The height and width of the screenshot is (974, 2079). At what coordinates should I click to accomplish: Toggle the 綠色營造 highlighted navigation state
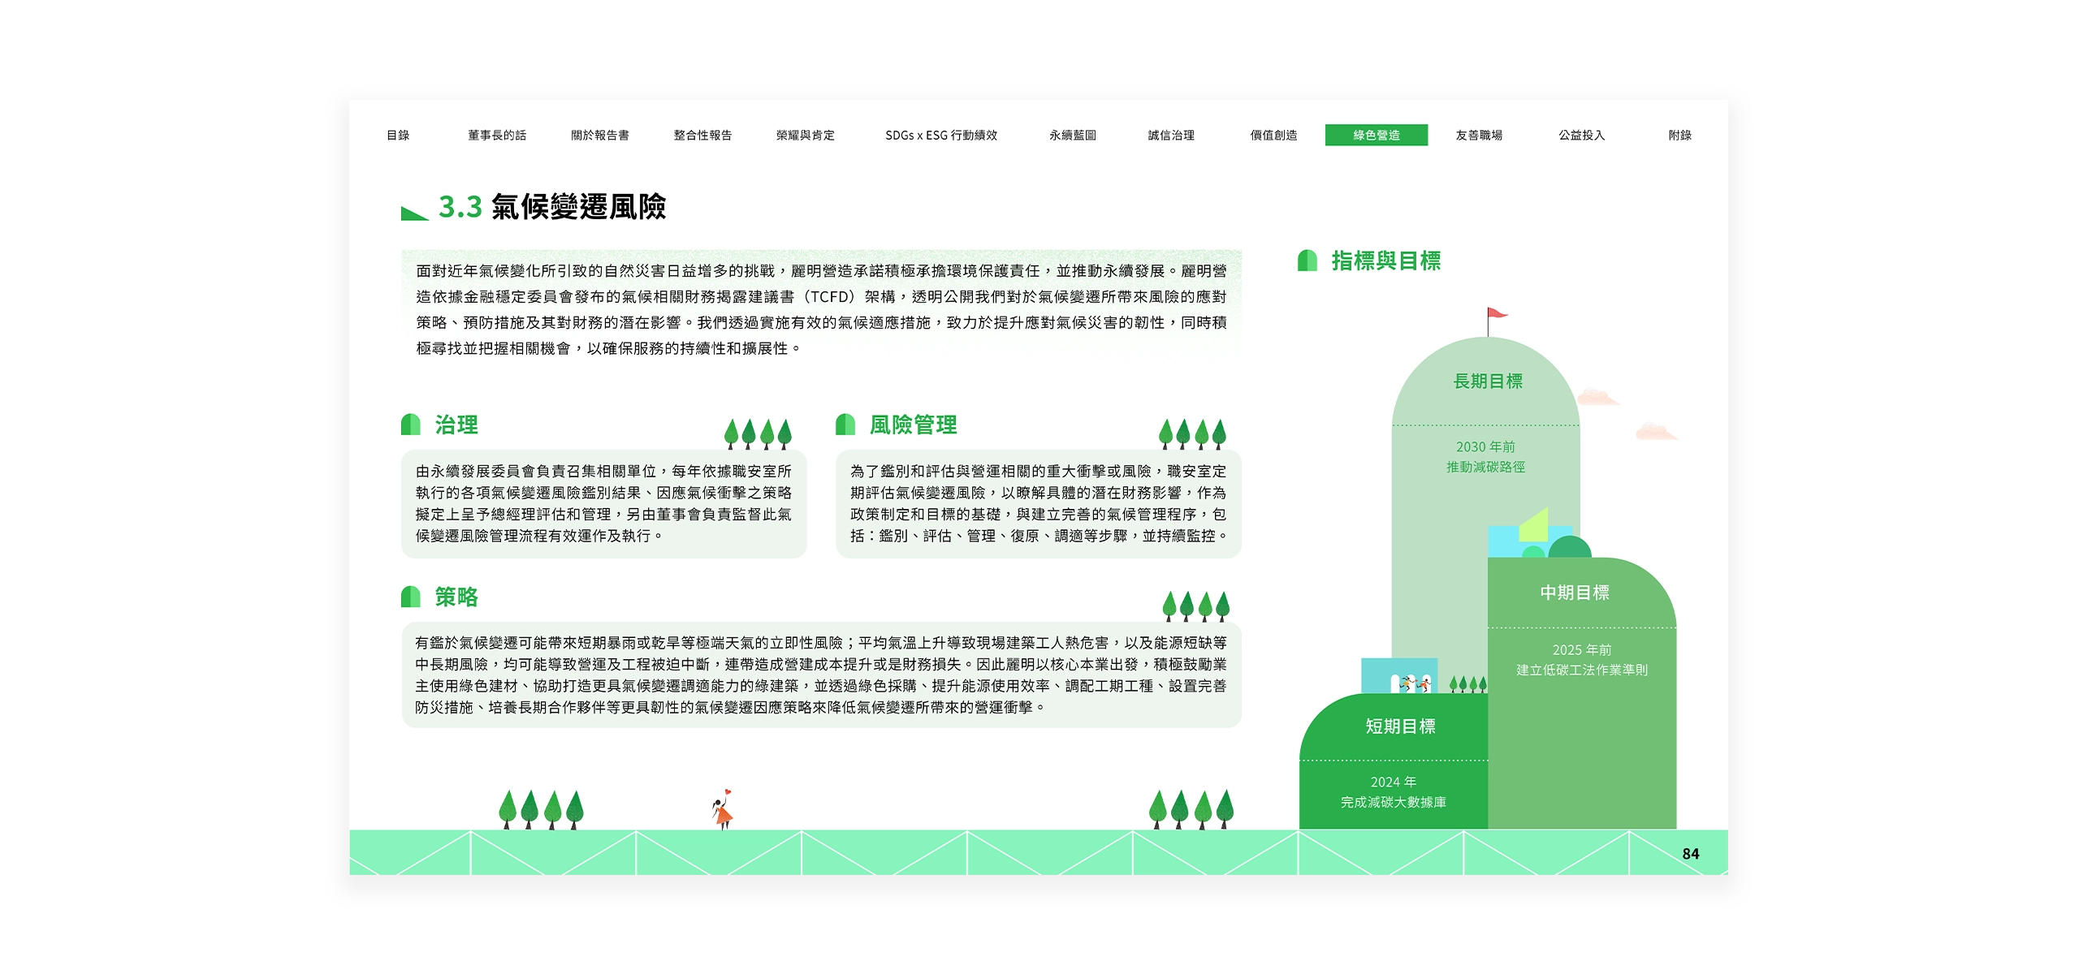(x=1378, y=136)
